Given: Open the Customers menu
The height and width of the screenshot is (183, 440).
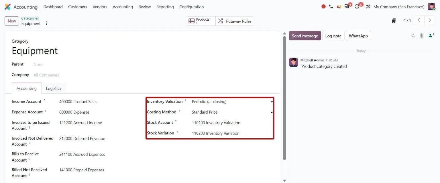Looking at the screenshot, I should coord(78,7).
